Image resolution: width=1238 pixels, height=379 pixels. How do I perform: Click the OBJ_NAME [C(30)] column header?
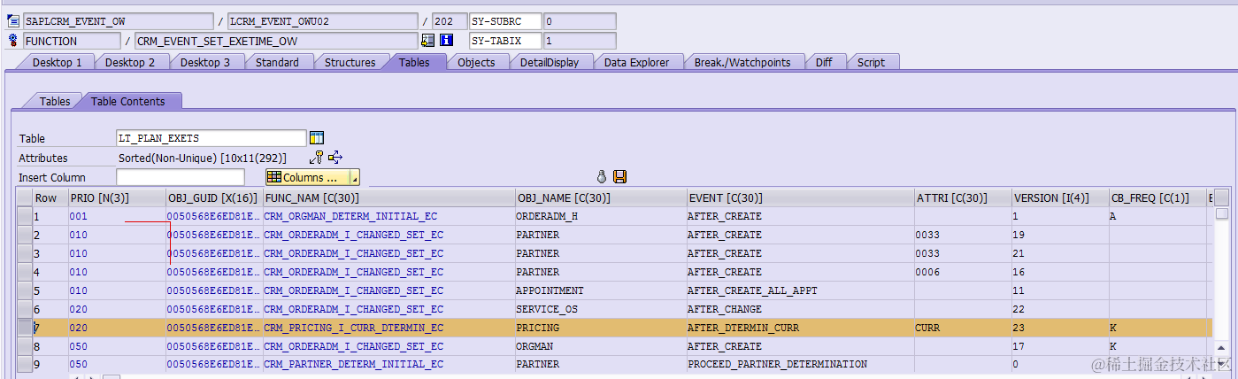pos(601,198)
